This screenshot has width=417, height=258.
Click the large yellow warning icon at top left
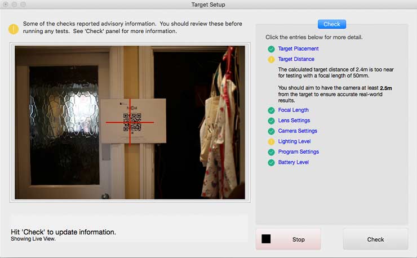coord(14,29)
